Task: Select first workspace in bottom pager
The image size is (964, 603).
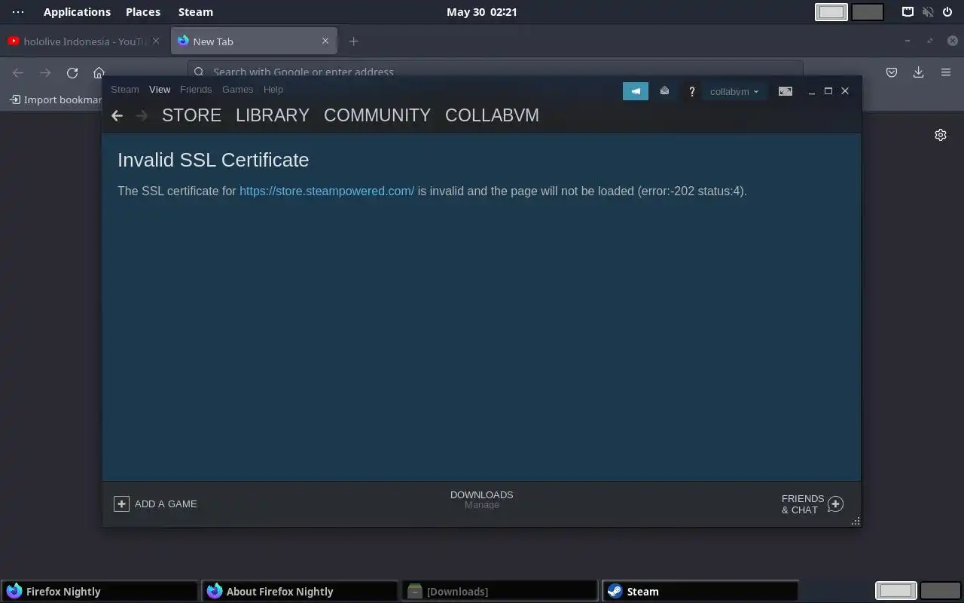Action: coord(896,591)
